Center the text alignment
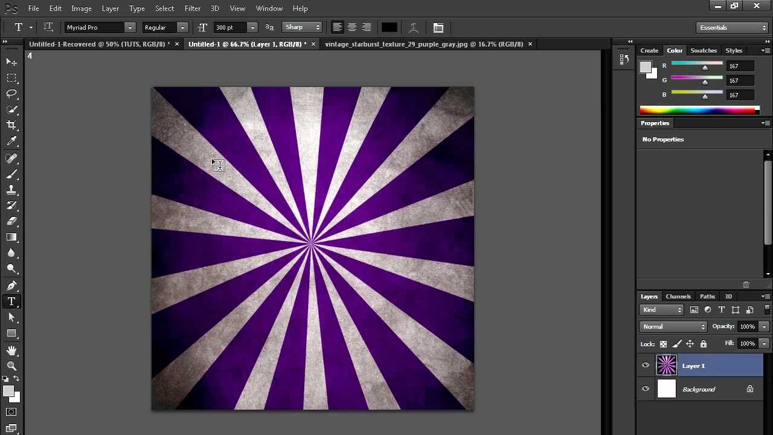The height and width of the screenshot is (435, 773). 351,27
